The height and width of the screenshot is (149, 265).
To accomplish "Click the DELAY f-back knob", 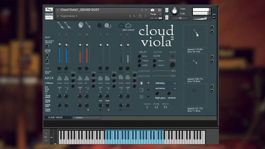I will tap(140, 61).
